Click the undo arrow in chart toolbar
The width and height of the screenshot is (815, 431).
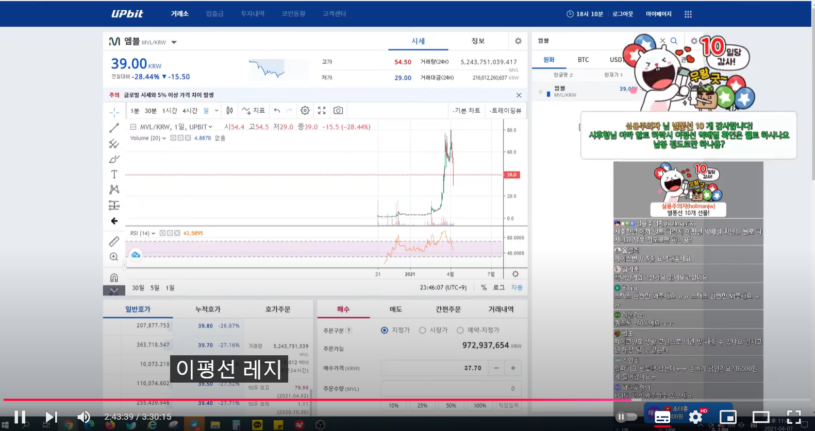tap(277, 110)
